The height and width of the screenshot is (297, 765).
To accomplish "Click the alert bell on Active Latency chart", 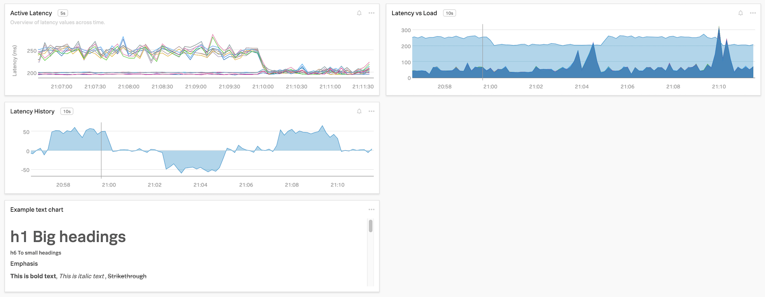I will point(359,13).
